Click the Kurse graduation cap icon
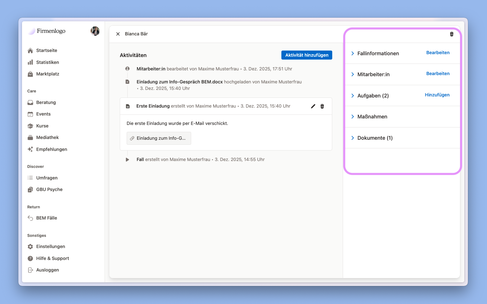Image resolution: width=487 pixels, height=304 pixels. (30, 126)
